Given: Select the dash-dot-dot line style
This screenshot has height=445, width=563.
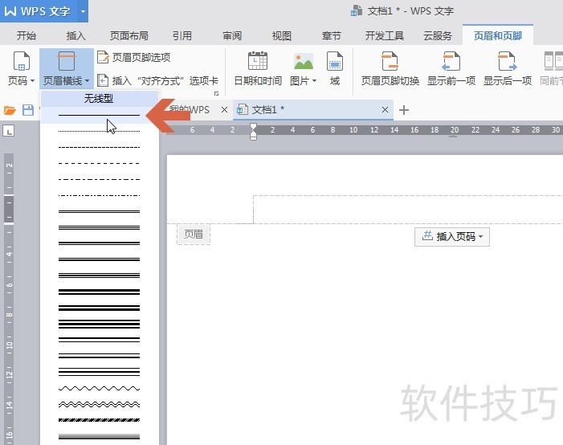Looking at the screenshot, I should point(99,195).
